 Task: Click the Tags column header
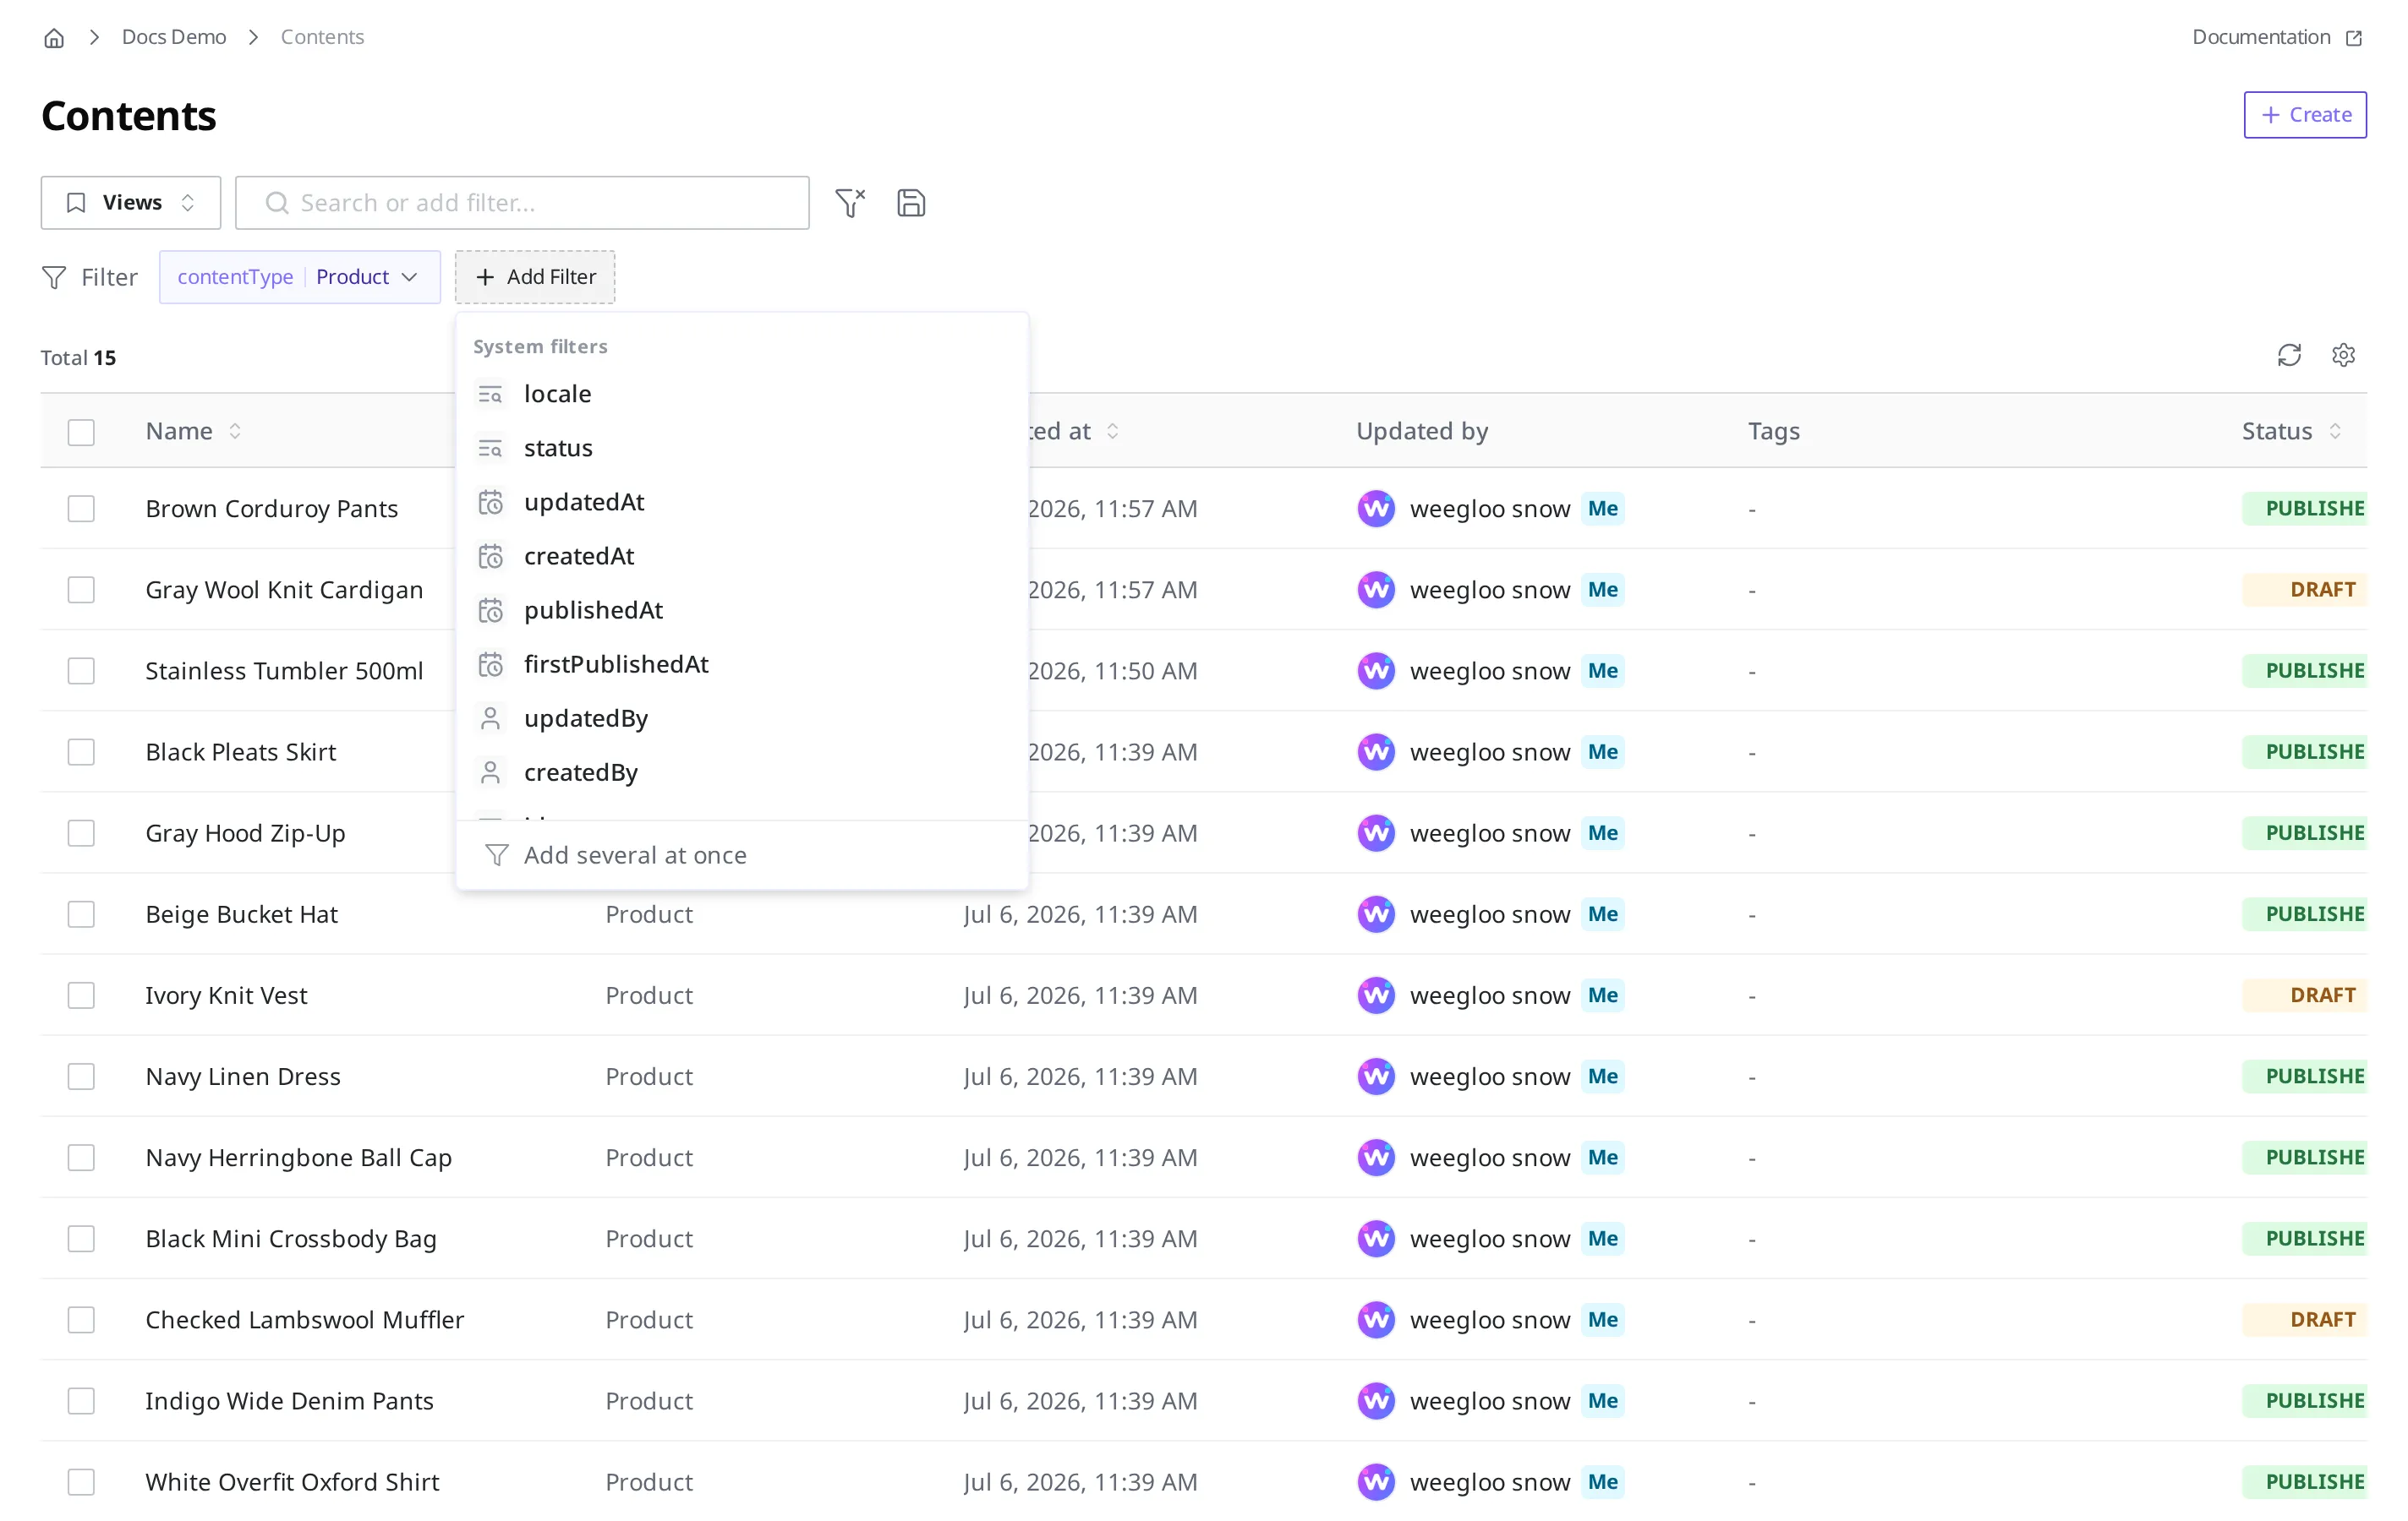[1774, 431]
